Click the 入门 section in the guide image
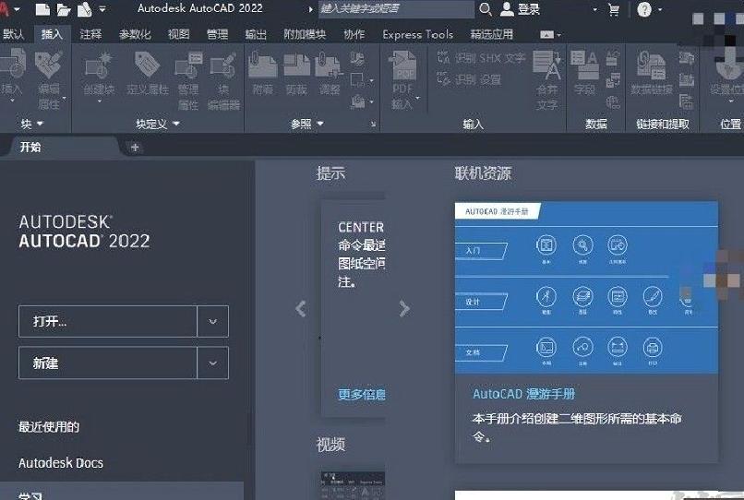This screenshot has height=500, width=744. tap(481, 250)
